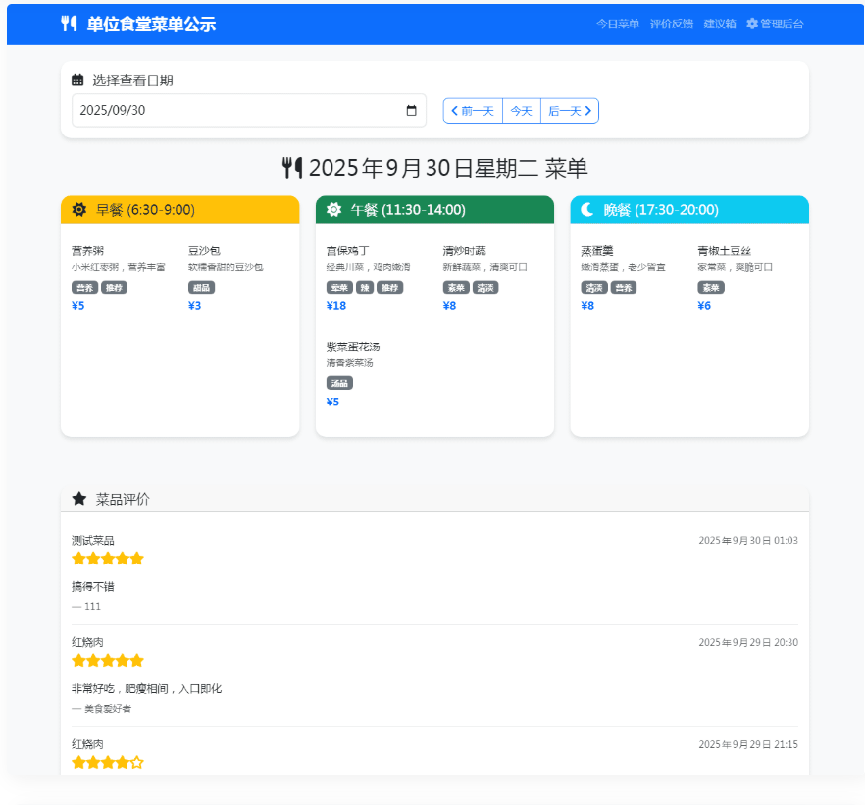This screenshot has width=865, height=805.
Task: Click the 单位食堂菜单公示 site title
Action: click(x=151, y=25)
